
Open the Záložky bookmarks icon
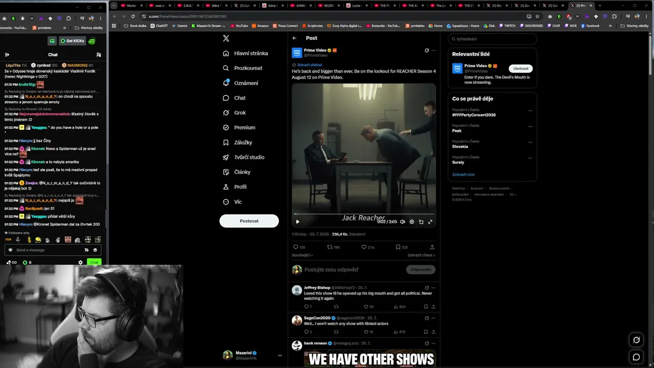point(226,142)
